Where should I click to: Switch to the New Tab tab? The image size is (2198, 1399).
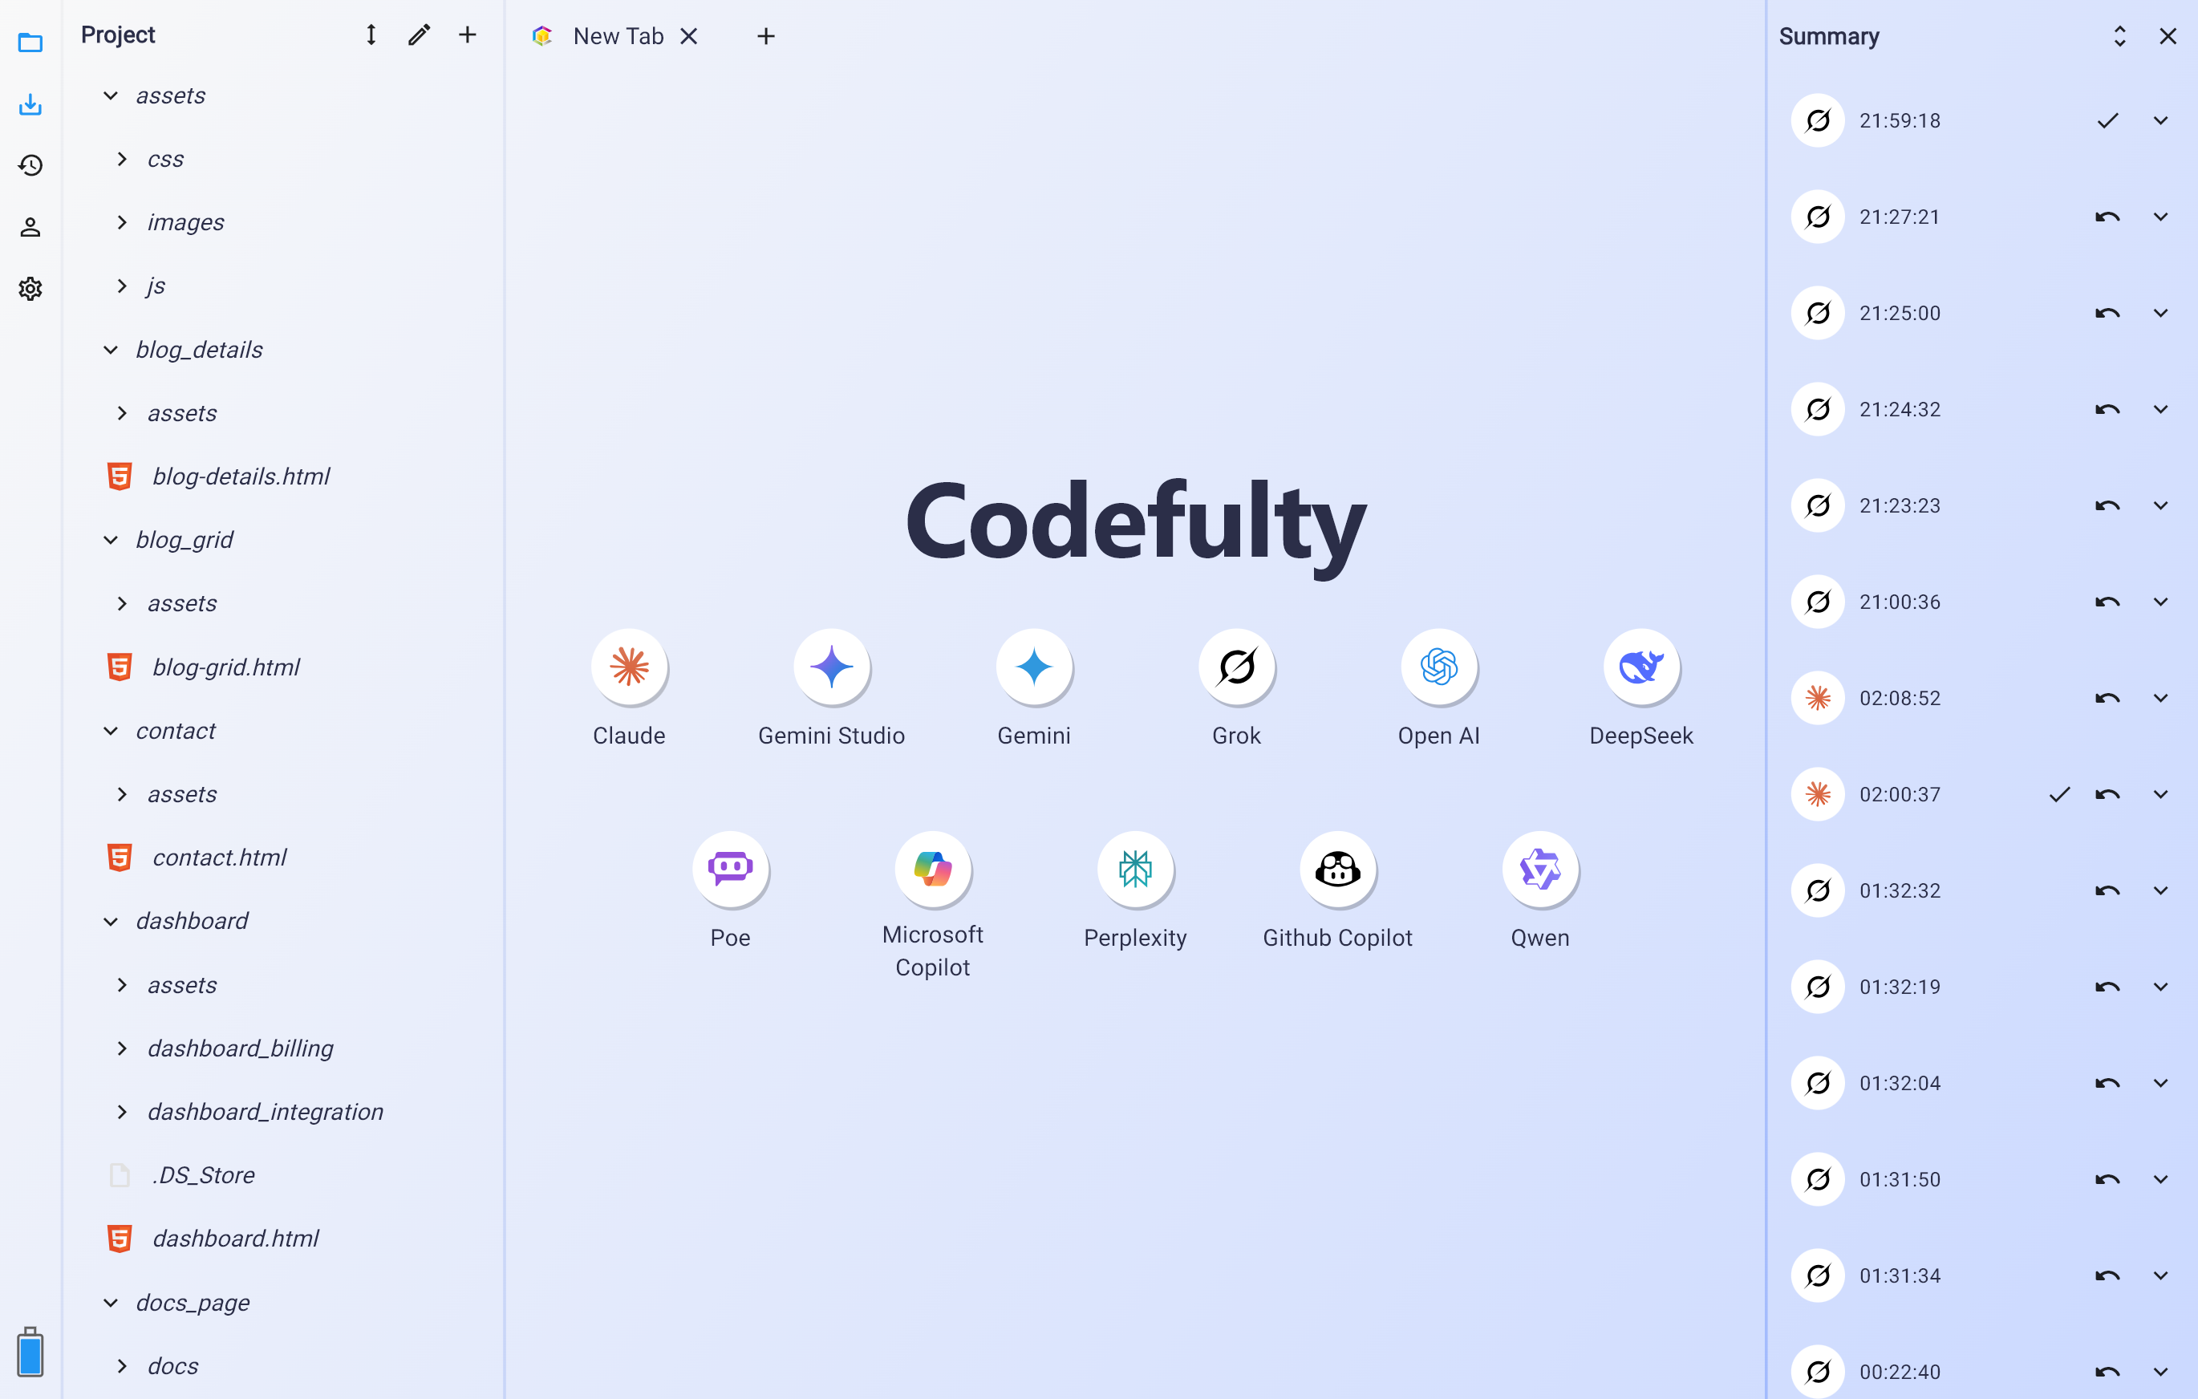(x=617, y=37)
